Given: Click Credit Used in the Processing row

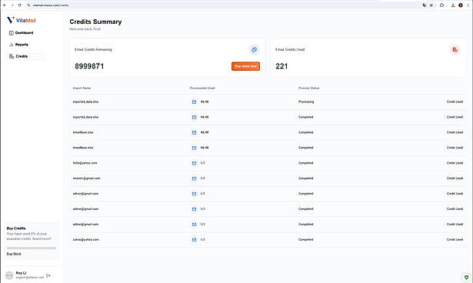Looking at the screenshot, I should pyautogui.click(x=455, y=102).
